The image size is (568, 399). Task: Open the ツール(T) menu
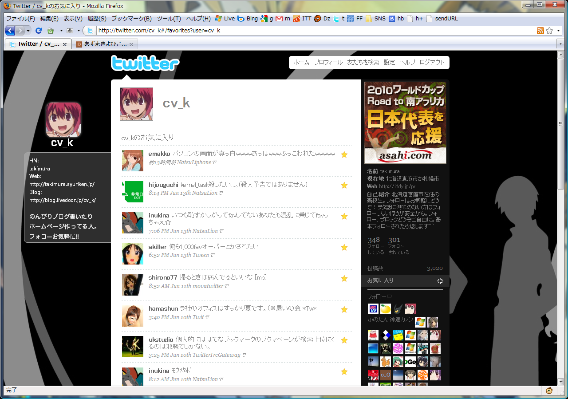tap(169, 19)
